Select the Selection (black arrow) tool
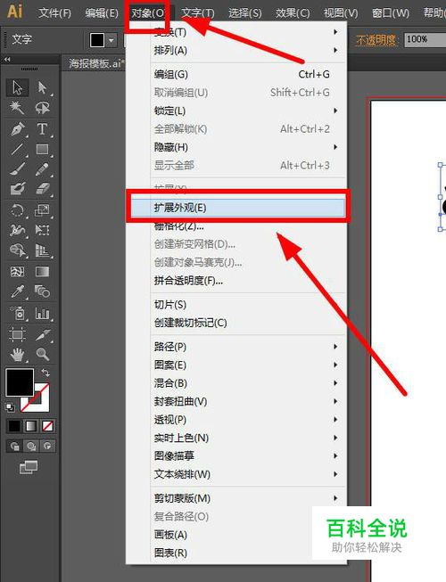Image resolution: width=446 pixels, height=582 pixels. (x=17, y=87)
